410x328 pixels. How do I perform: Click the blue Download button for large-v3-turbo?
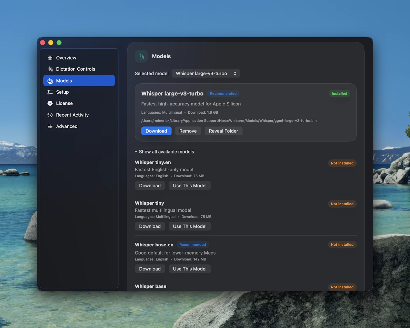coord(156,131)
